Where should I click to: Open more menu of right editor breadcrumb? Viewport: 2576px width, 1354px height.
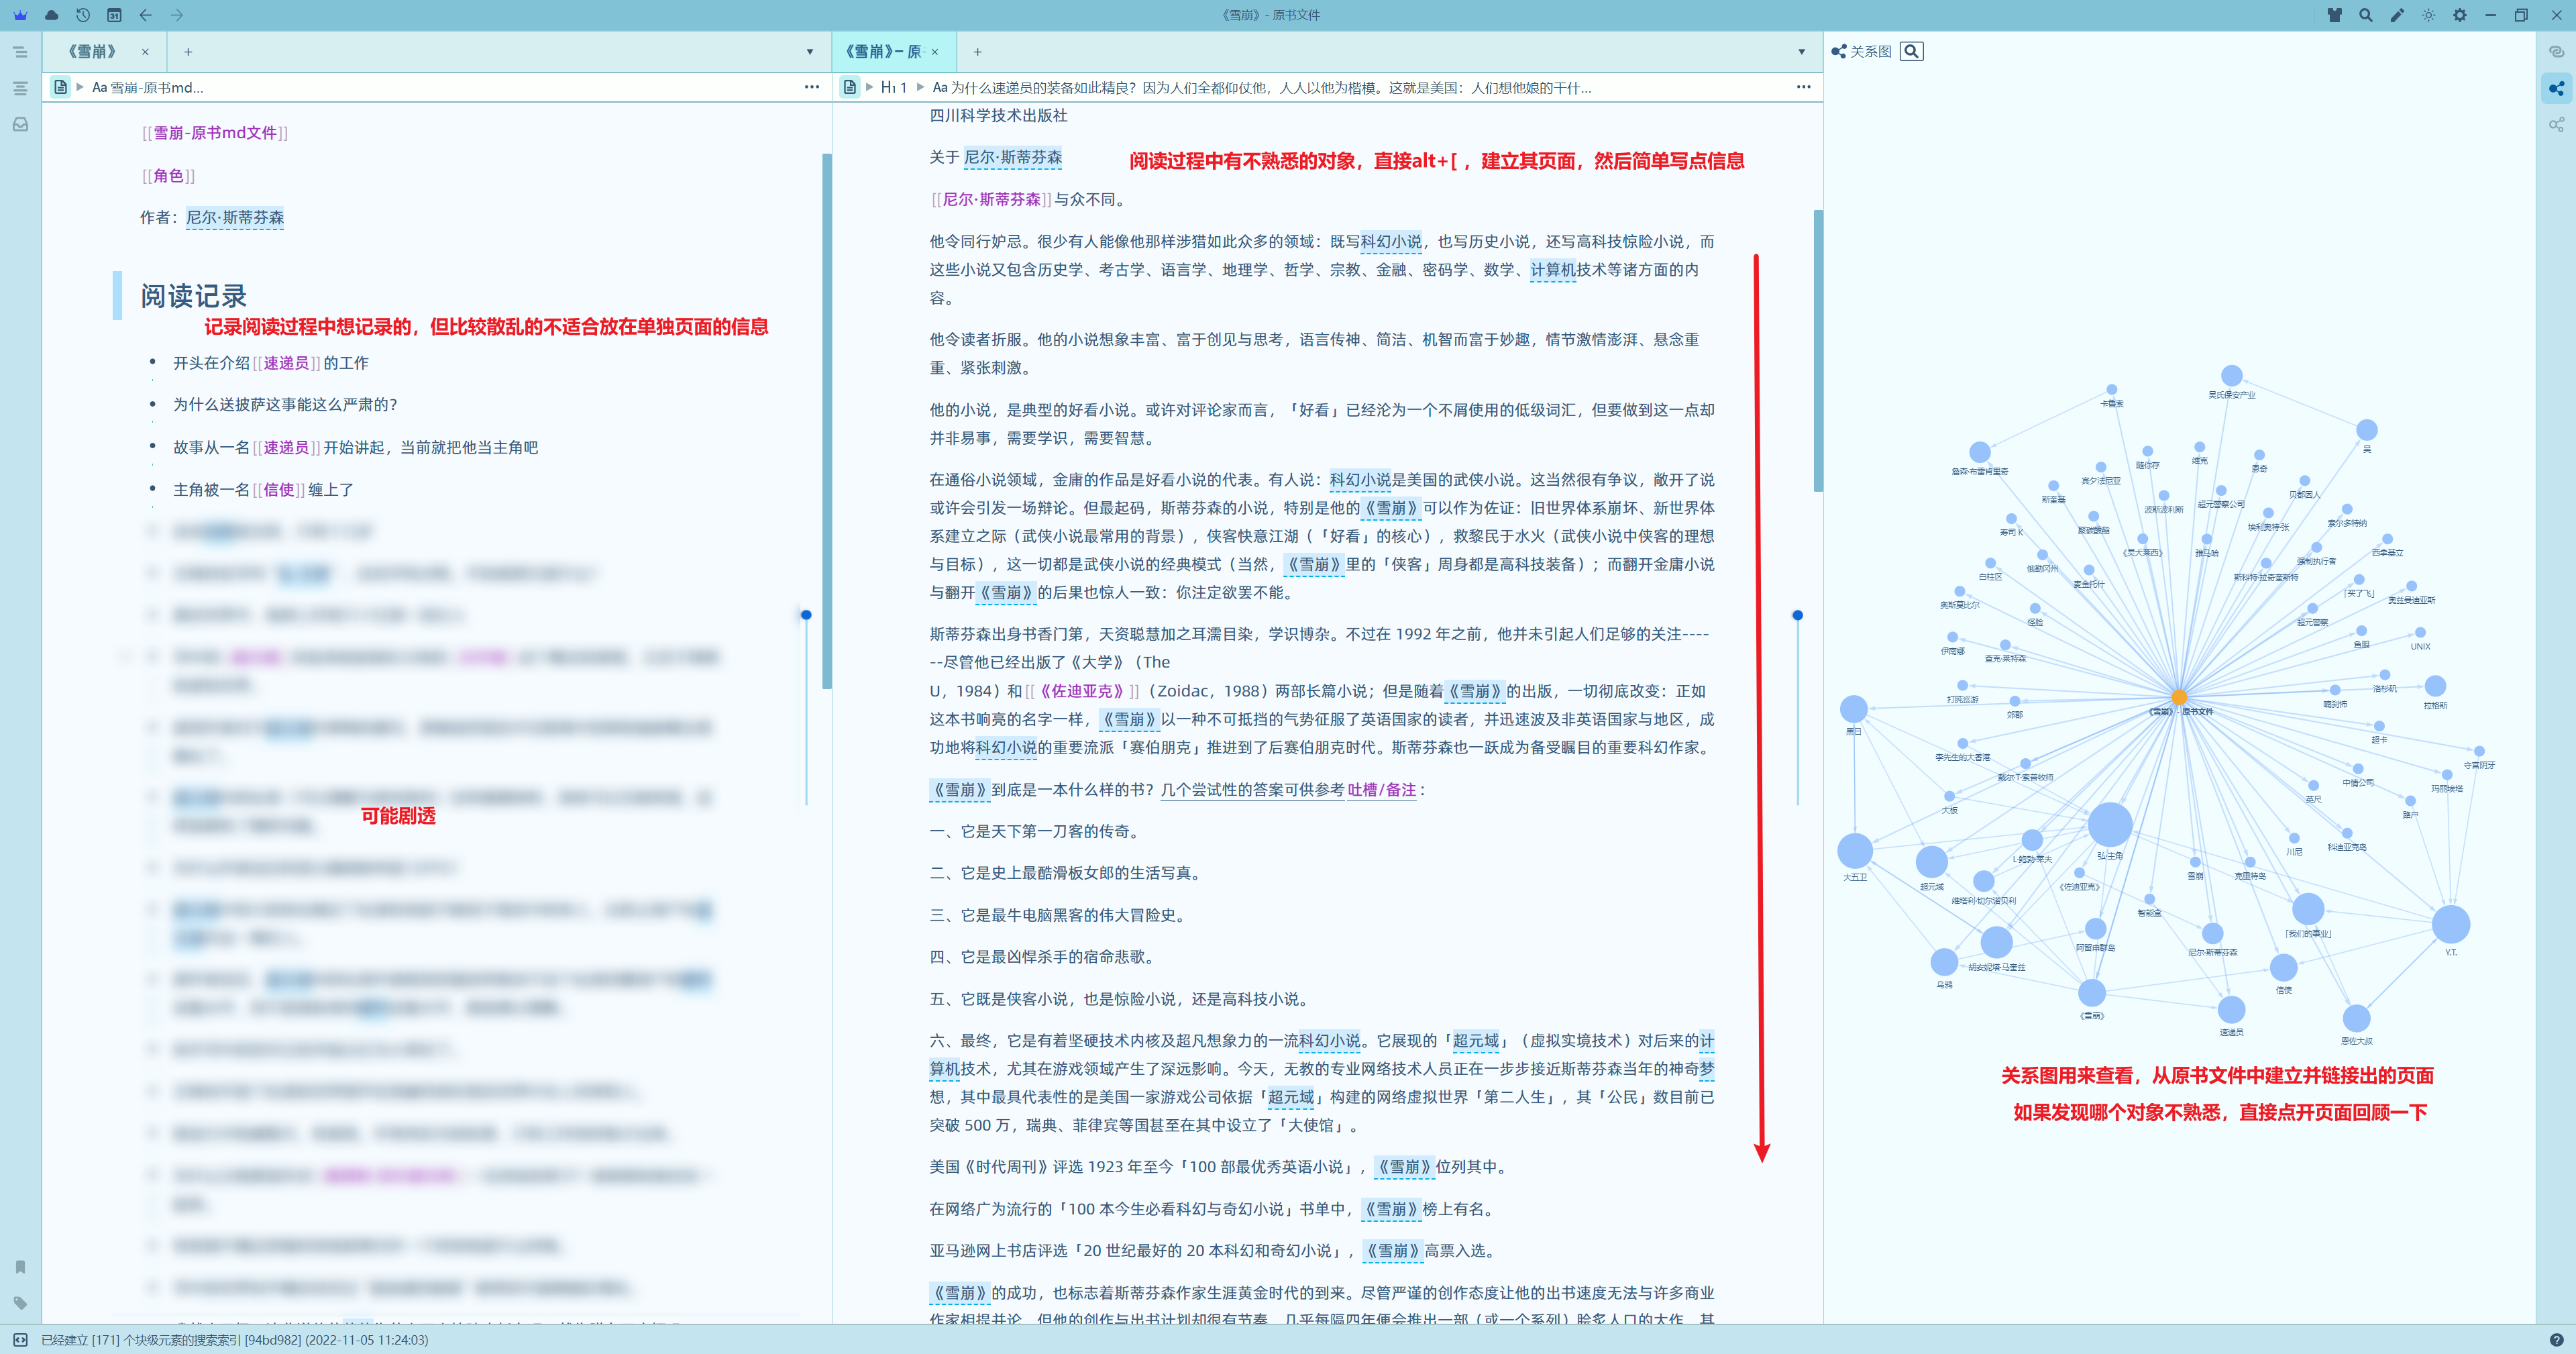coord(1803,87)
